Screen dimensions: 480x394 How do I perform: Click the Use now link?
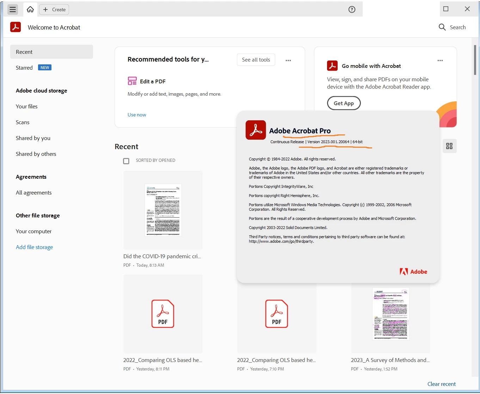137,115
